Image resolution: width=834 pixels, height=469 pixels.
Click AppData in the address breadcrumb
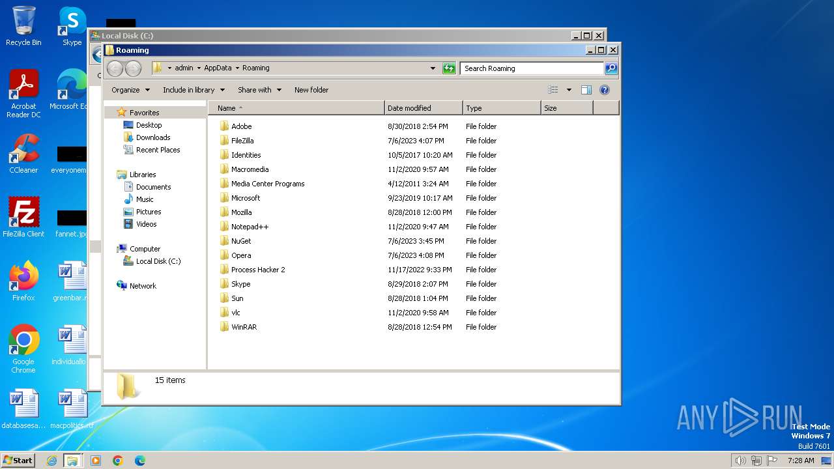click(218, 68)
